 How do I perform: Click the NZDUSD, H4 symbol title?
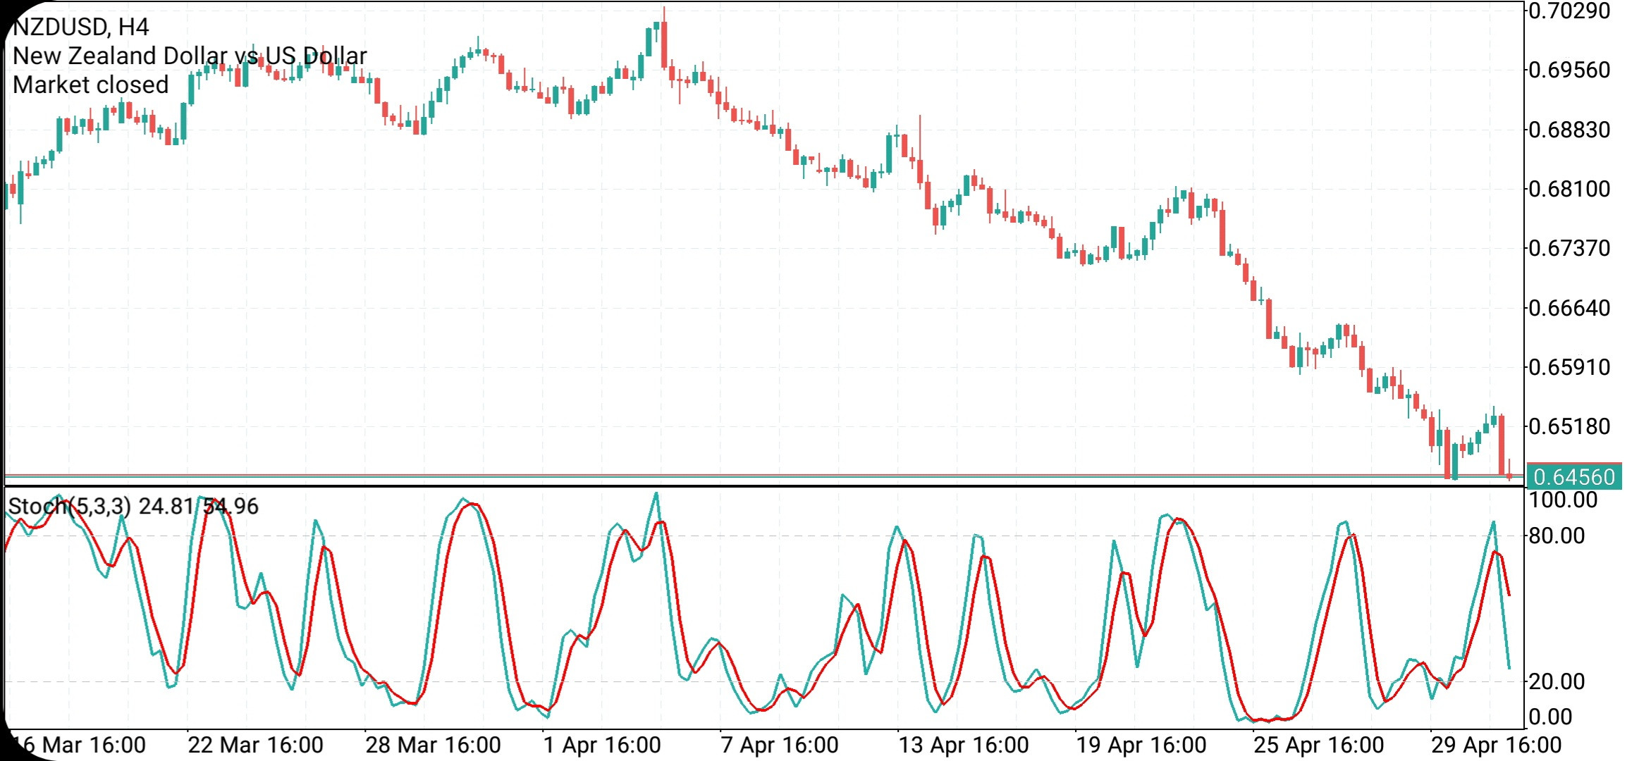click(81, 27)
